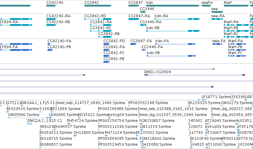Click EST Dmel_neb_015088_0162_1615.3prime
The width and height of the screenshot is (253, 149).
173,109
